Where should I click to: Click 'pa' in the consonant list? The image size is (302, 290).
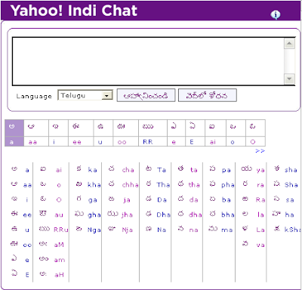[226, 171]
